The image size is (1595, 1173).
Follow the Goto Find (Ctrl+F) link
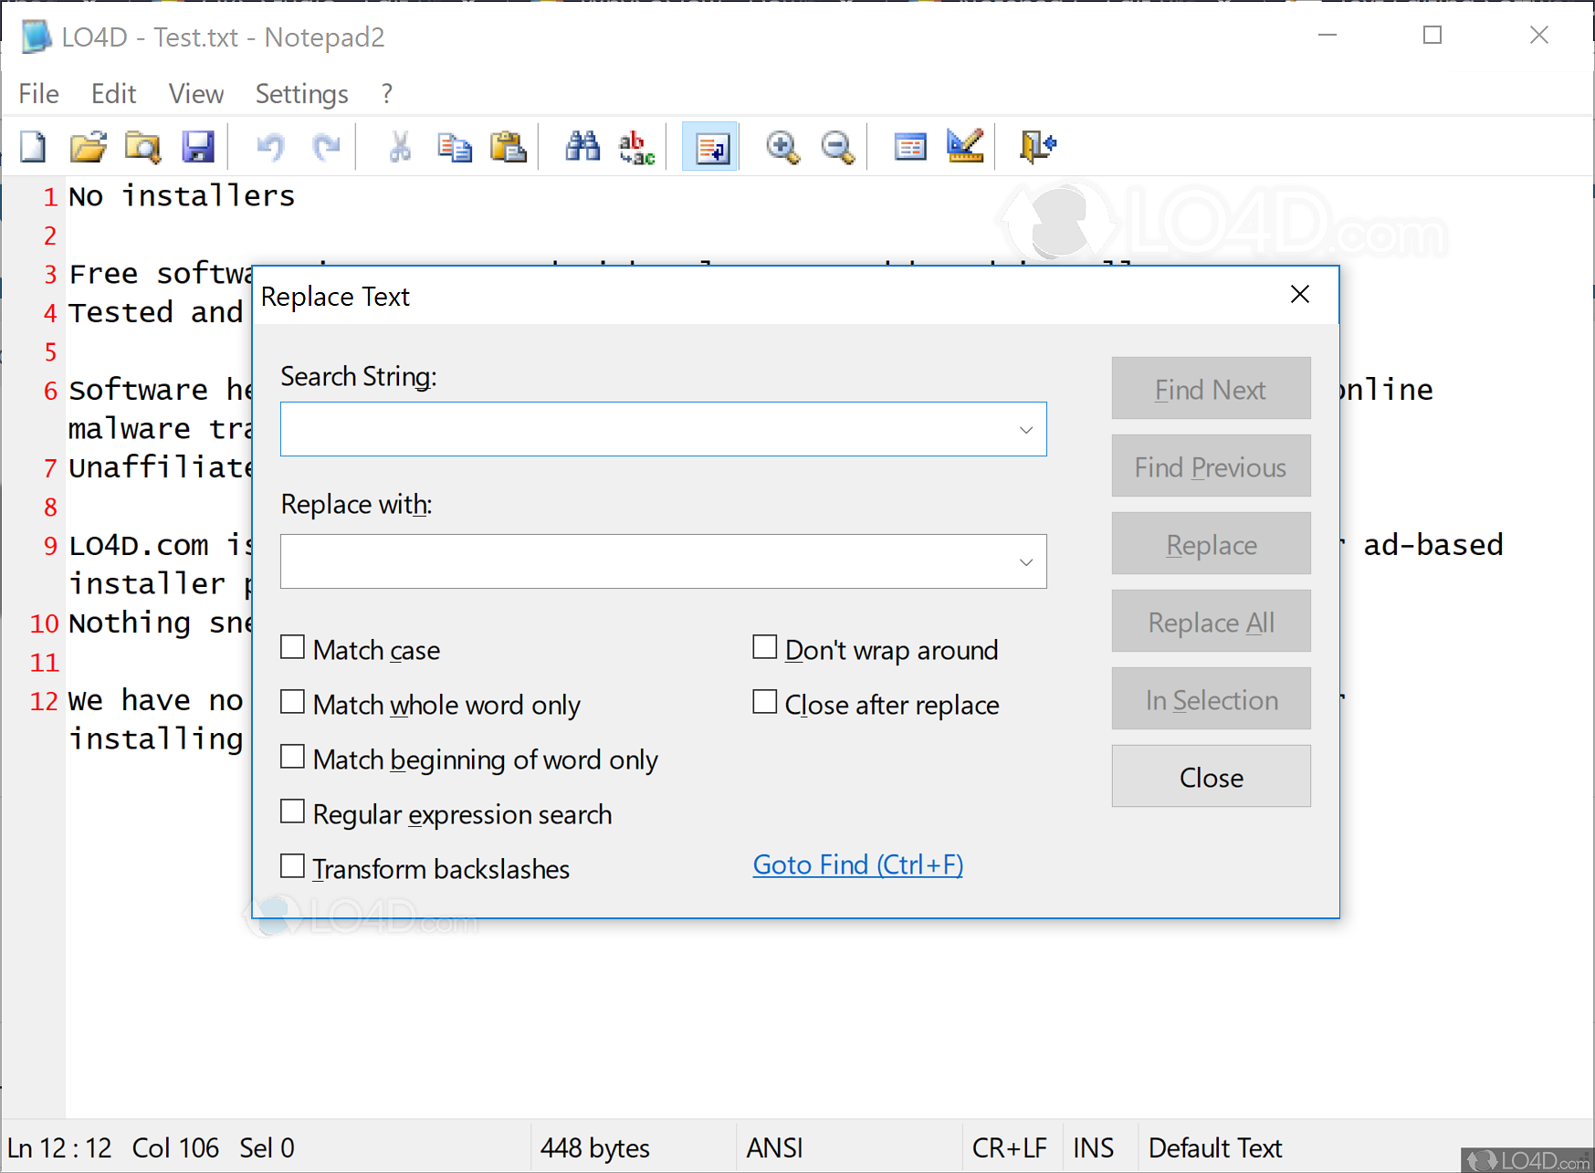tap(858, 864)
